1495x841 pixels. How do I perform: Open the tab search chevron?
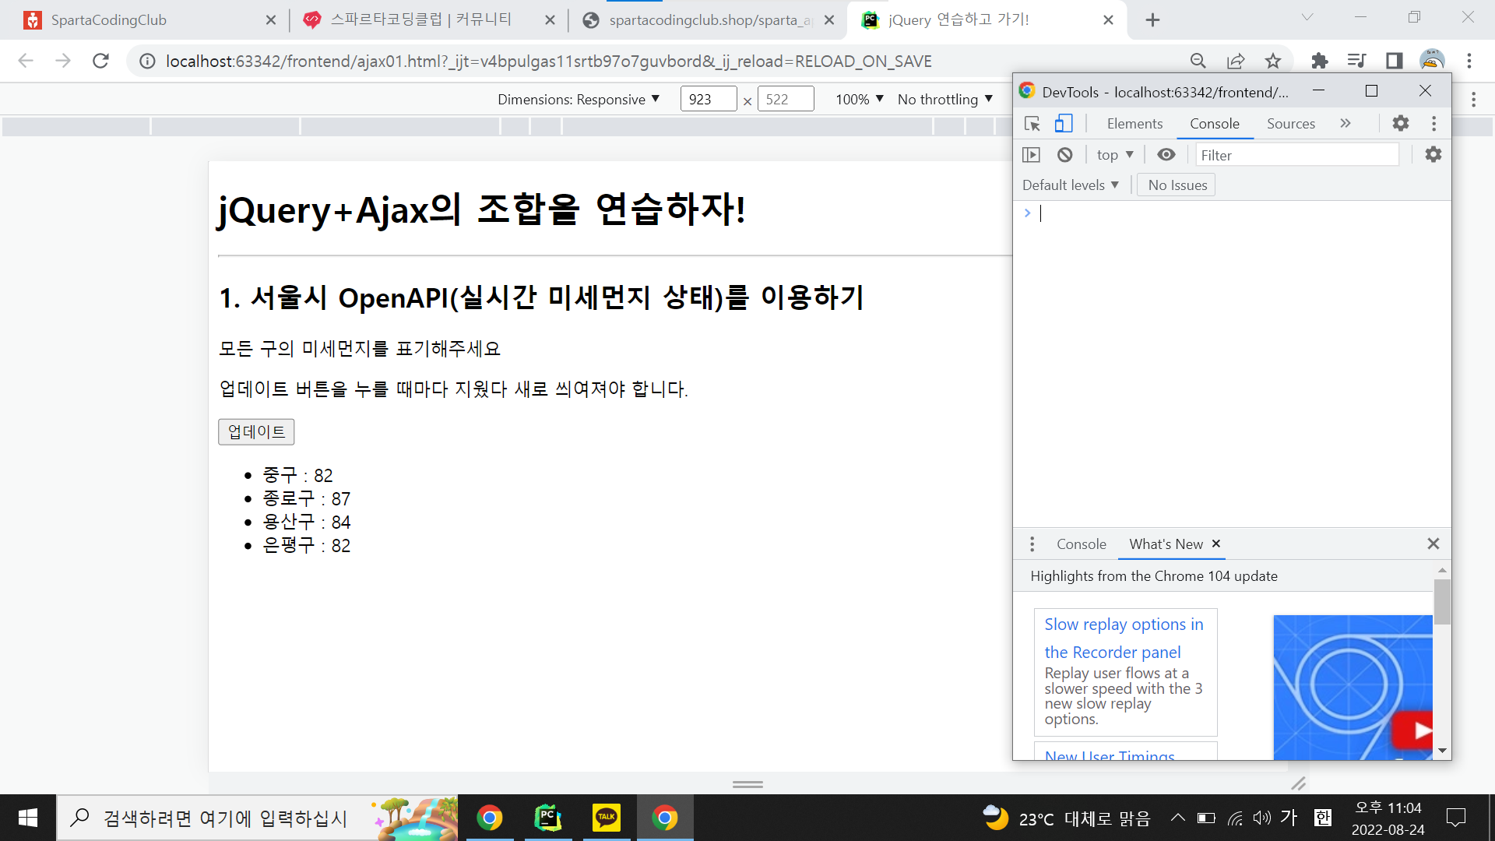(x=1307, y=17)
